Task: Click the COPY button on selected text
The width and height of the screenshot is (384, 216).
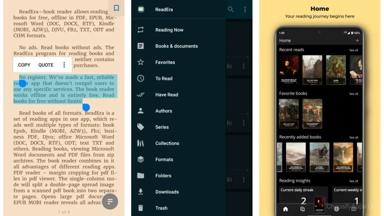Action: coord(24,64)
